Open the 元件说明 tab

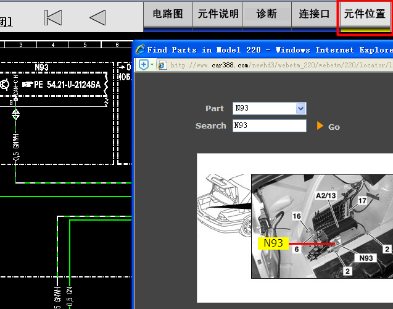(218, 14)
